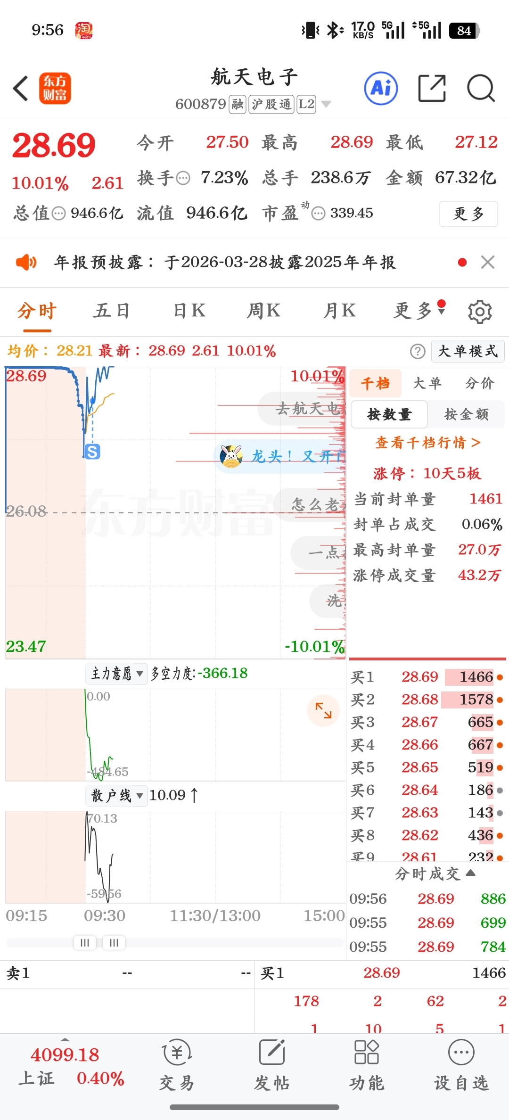The height and width of the screenshot is (1120, 509).
Task: Select 按金额 option
Action: pos(466,414)
